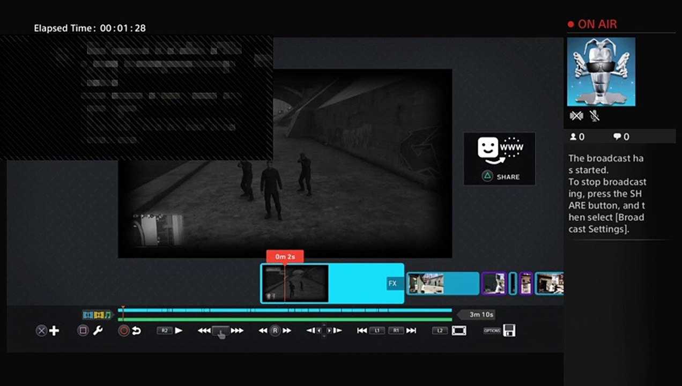The width and height of the screenshot is (682, 386).
Task: Click the 3m 10s duration label
Action: [x=477, y=315]
